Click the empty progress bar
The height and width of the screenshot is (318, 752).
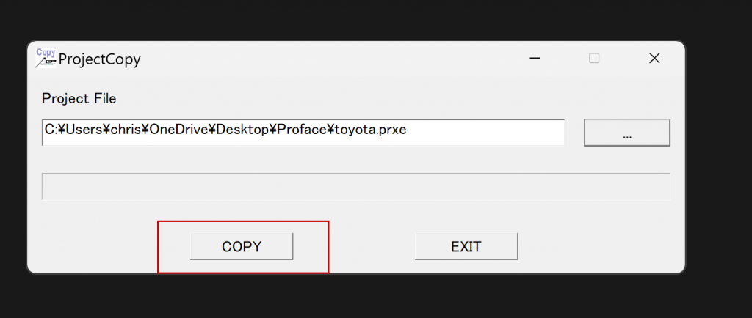[x=355, y=186]
